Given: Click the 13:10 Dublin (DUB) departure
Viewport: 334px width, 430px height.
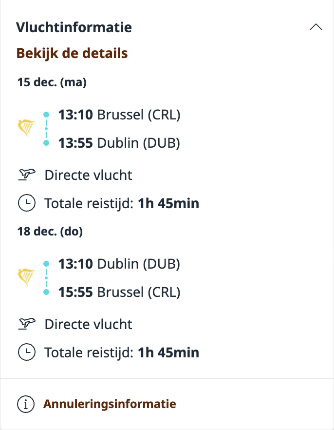Looking at the screenshot, I should (x=119, y=264).
